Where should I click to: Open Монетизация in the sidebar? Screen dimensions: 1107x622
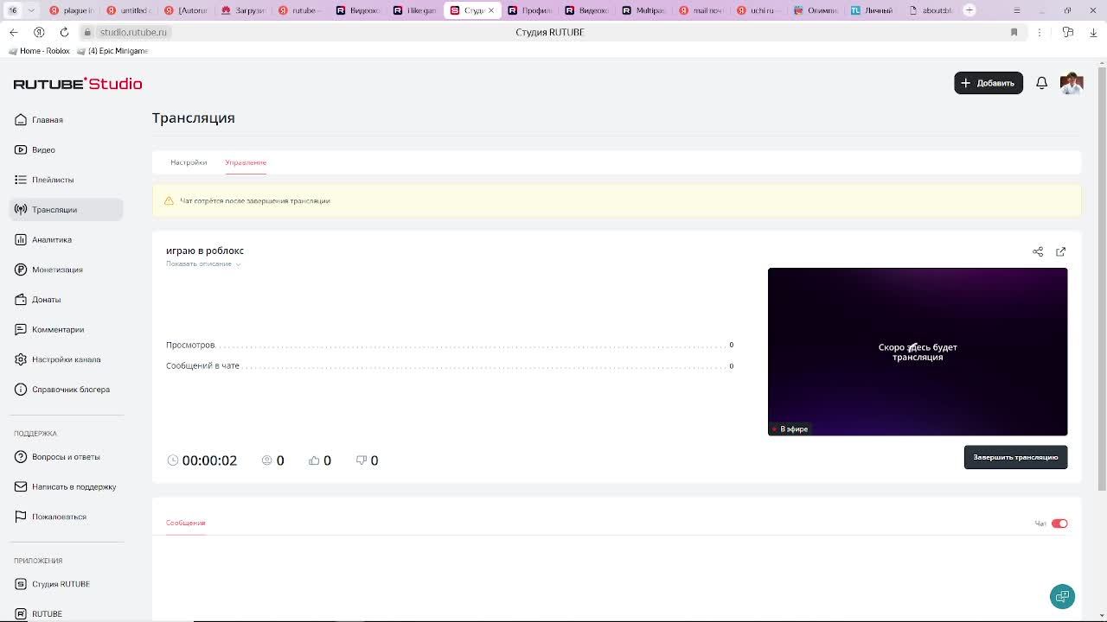pyautogui.click(x=67, y=270)
